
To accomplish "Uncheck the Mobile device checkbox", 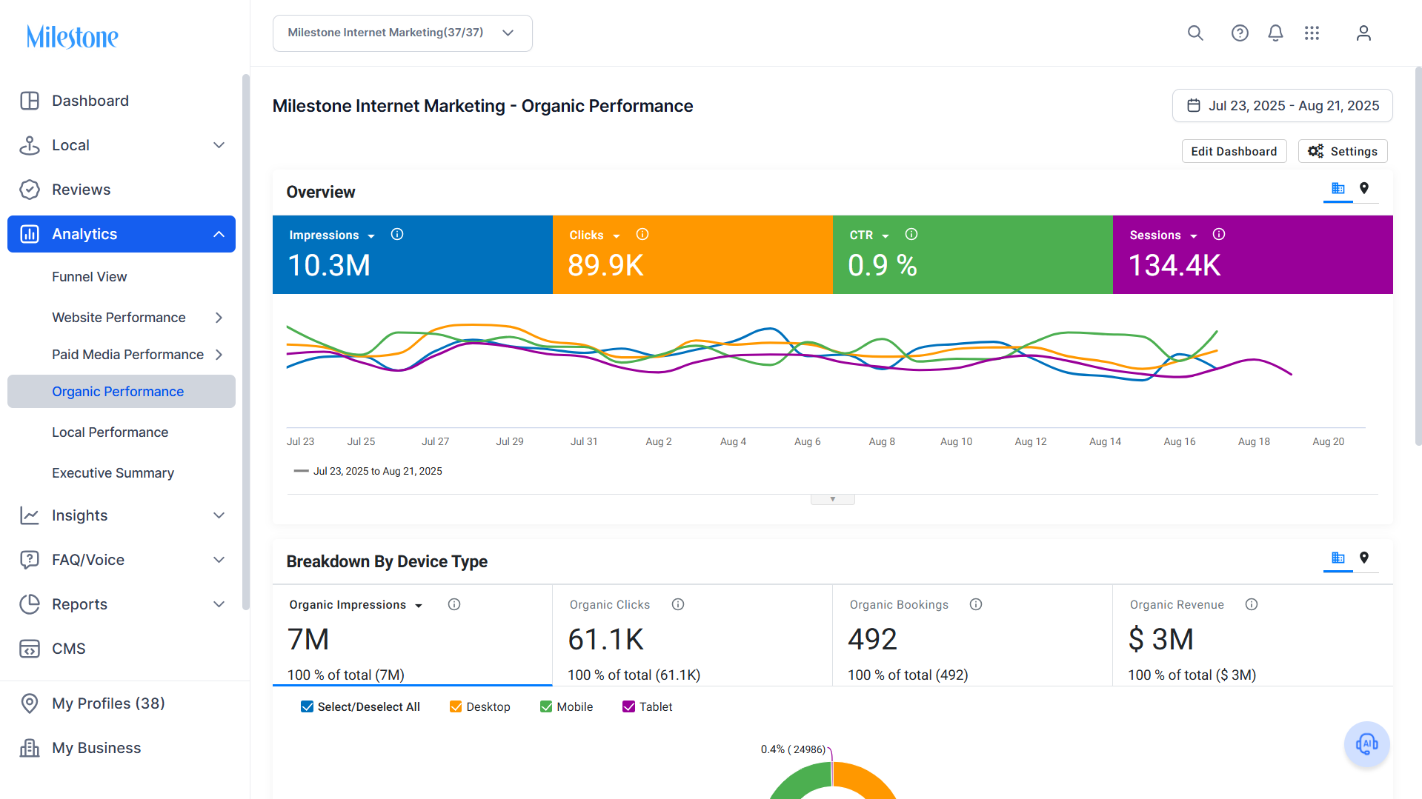I will [x=546, y=707].
